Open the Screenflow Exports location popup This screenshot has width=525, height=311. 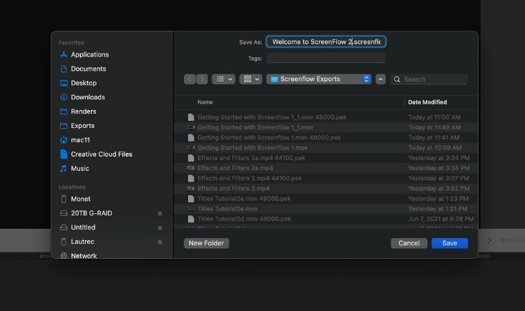coord(319,79)
